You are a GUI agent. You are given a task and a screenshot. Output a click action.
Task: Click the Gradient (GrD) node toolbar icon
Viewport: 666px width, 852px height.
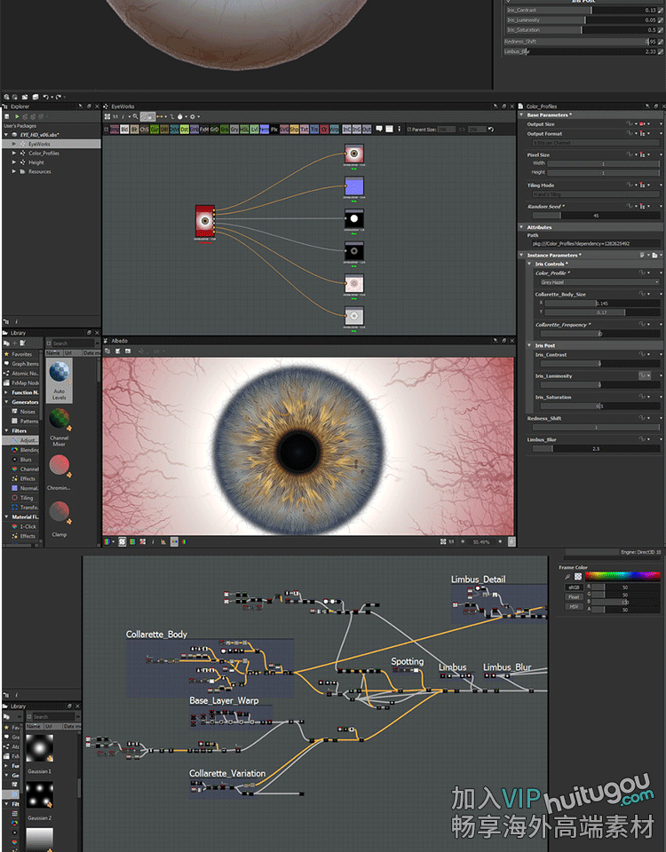(214, 129)
